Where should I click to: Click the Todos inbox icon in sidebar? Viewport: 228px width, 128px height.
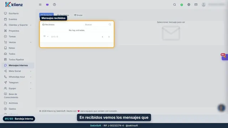coord(5,54)
